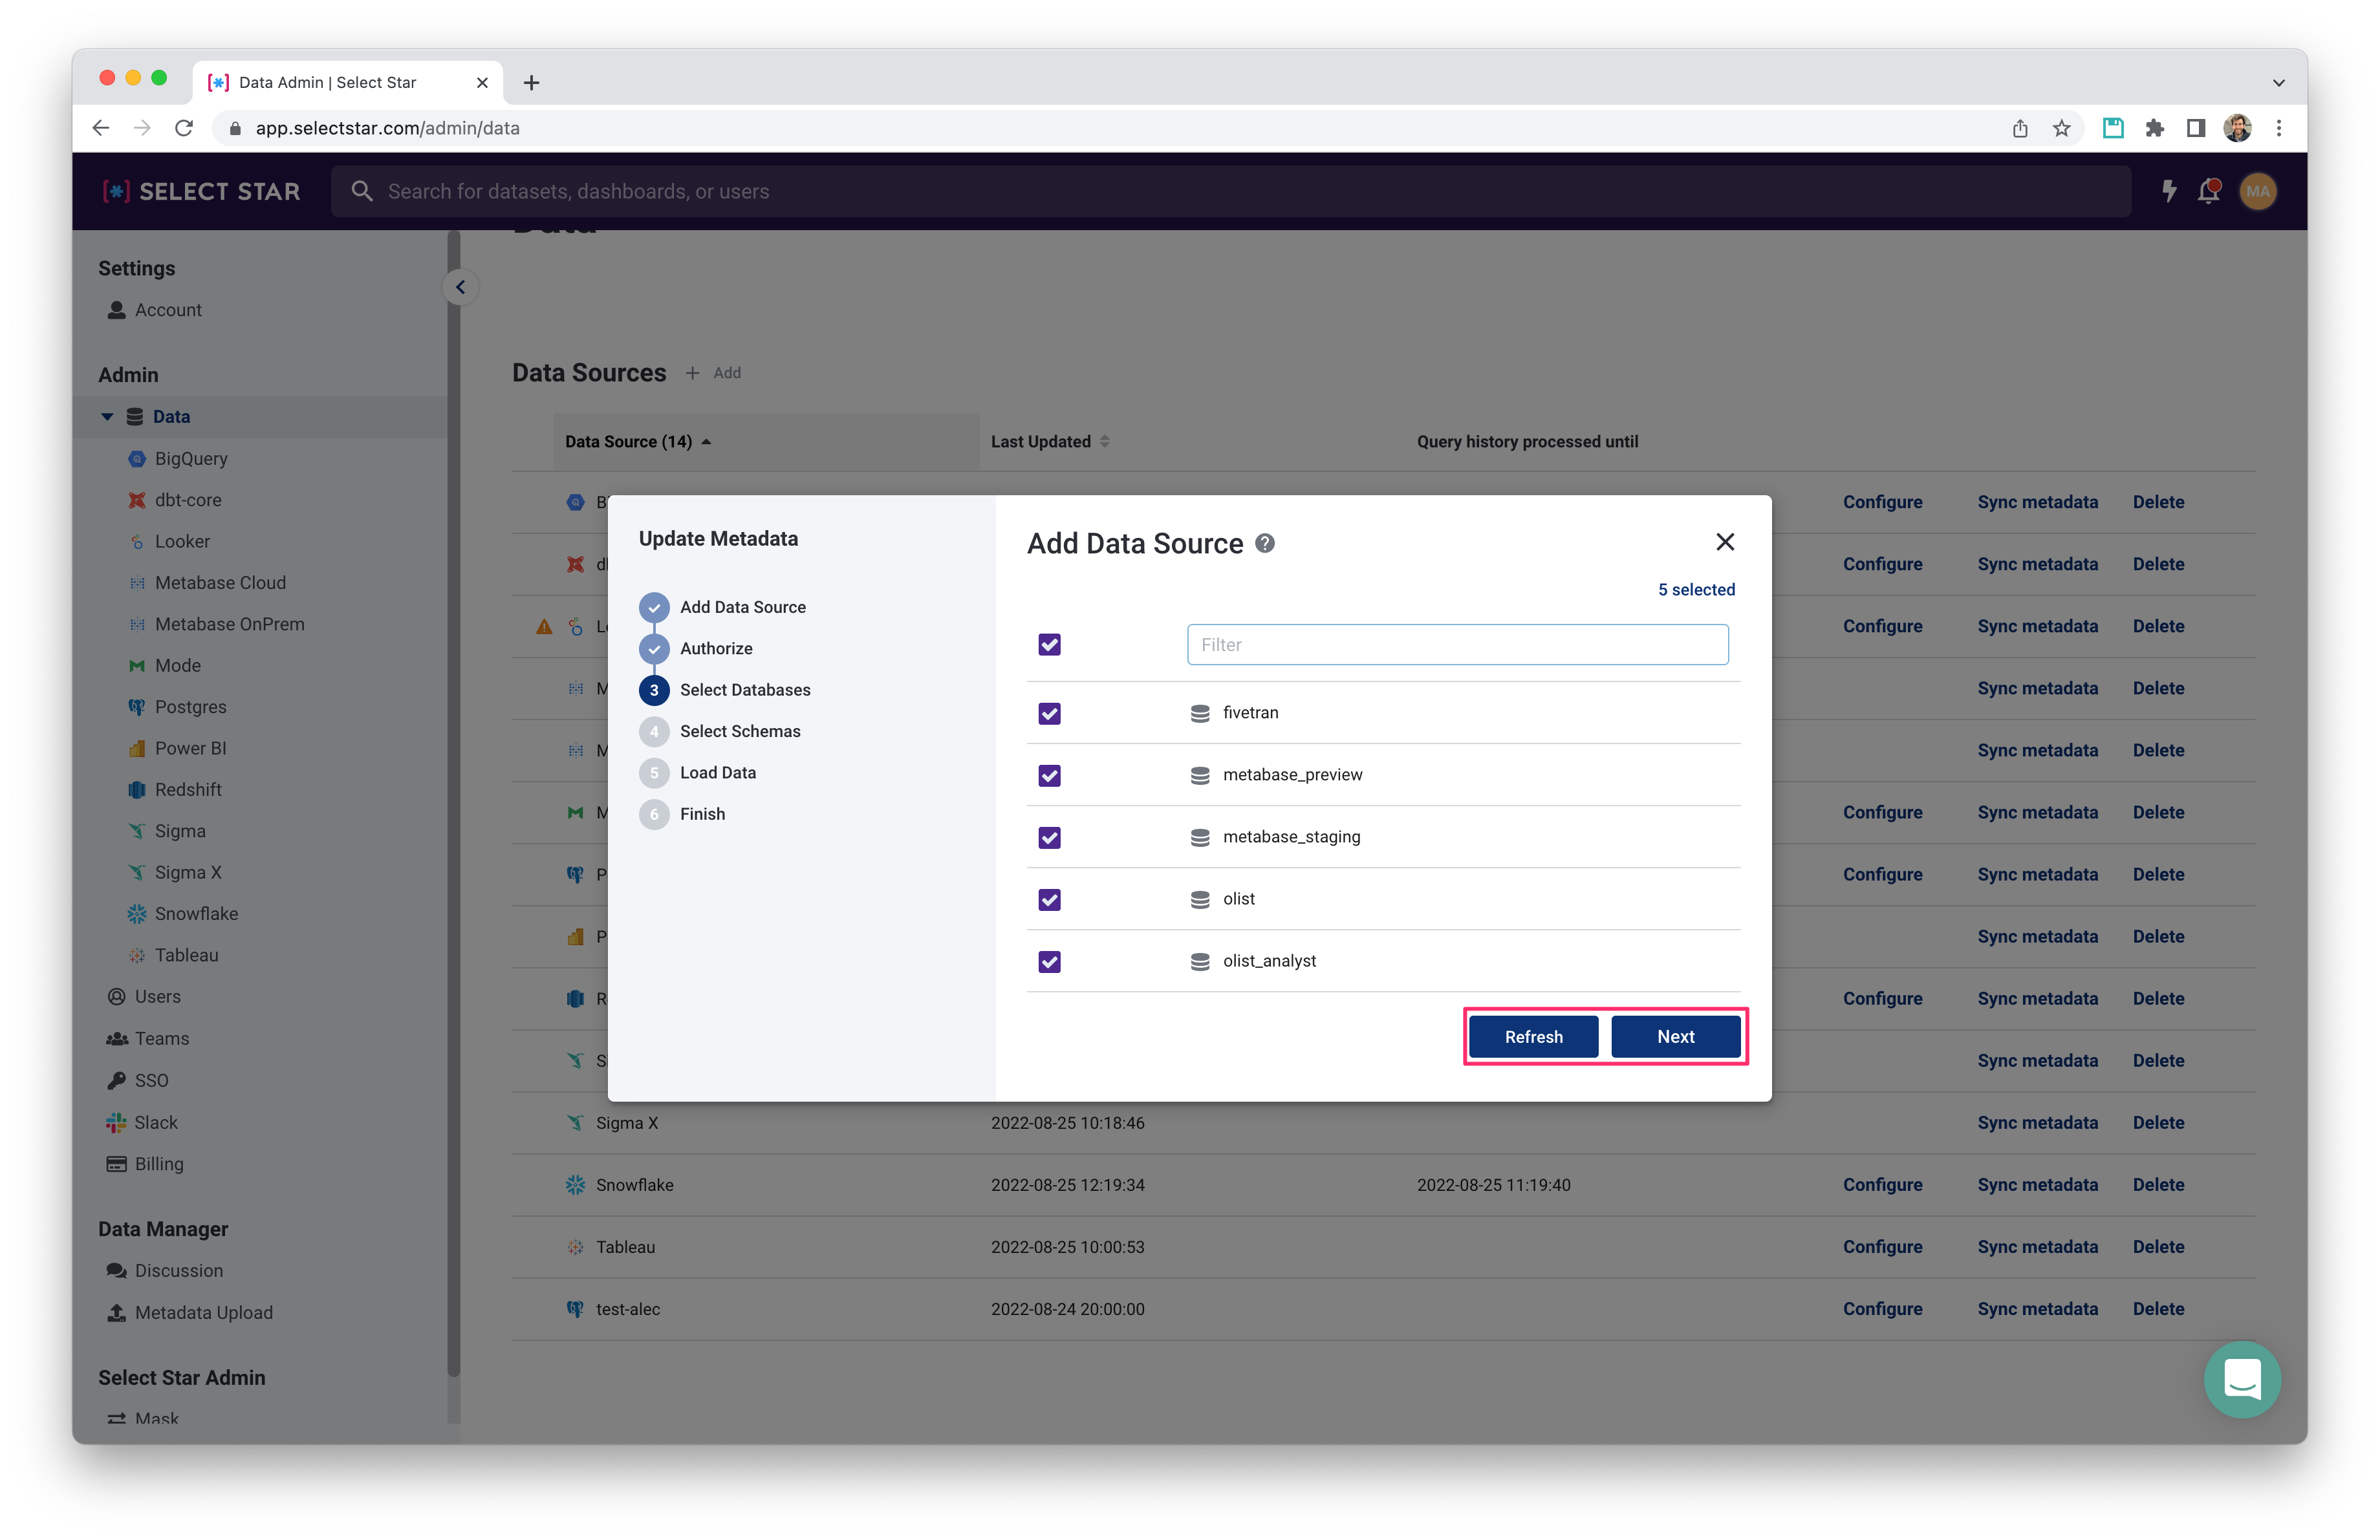Click the sidebar vertical scrollbar
Image resolution: width=2380 pixels, height=1540 pixels.
[x=454, y=800]
